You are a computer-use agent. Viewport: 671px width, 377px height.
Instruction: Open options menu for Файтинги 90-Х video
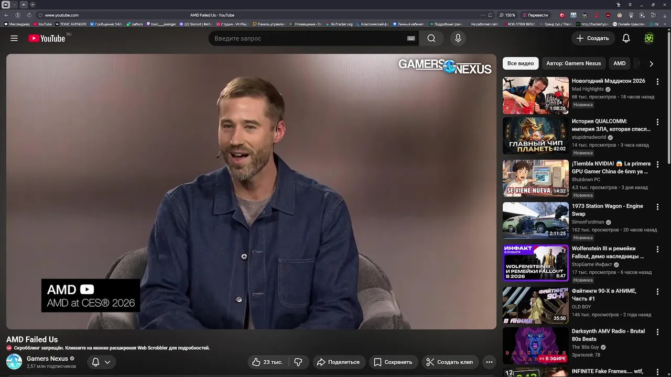pyautogui.click(x=657, y=292)
